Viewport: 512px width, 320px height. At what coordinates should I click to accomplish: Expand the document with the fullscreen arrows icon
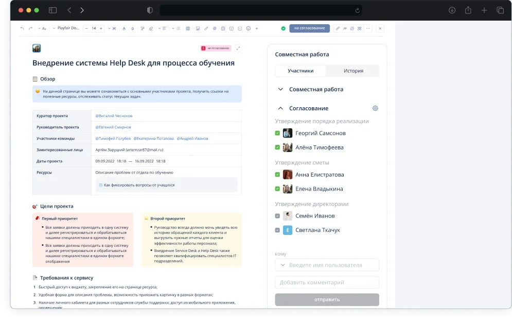pyautogui.click(x=238, y=48)
